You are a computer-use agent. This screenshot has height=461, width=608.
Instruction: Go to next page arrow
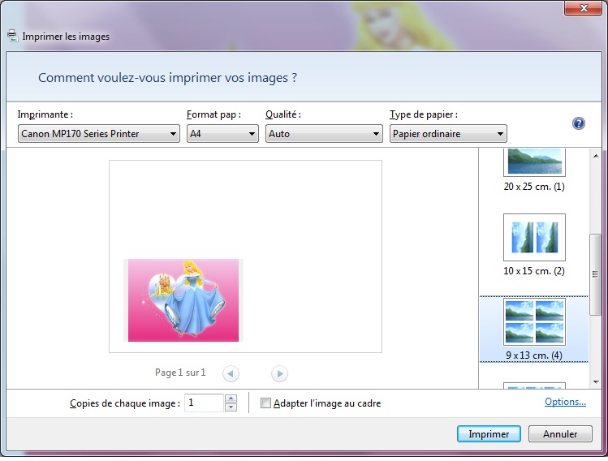(x=279, y=374)
